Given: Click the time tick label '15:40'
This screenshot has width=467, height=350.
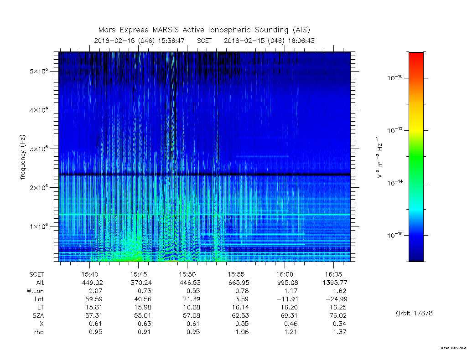Looking at the screenshot, I should 90,274.
